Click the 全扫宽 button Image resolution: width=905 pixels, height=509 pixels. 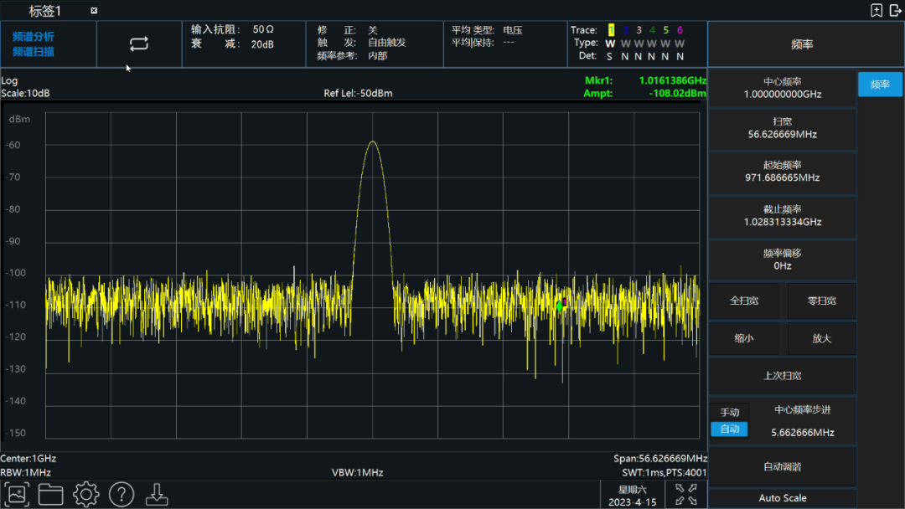(744, 301)
